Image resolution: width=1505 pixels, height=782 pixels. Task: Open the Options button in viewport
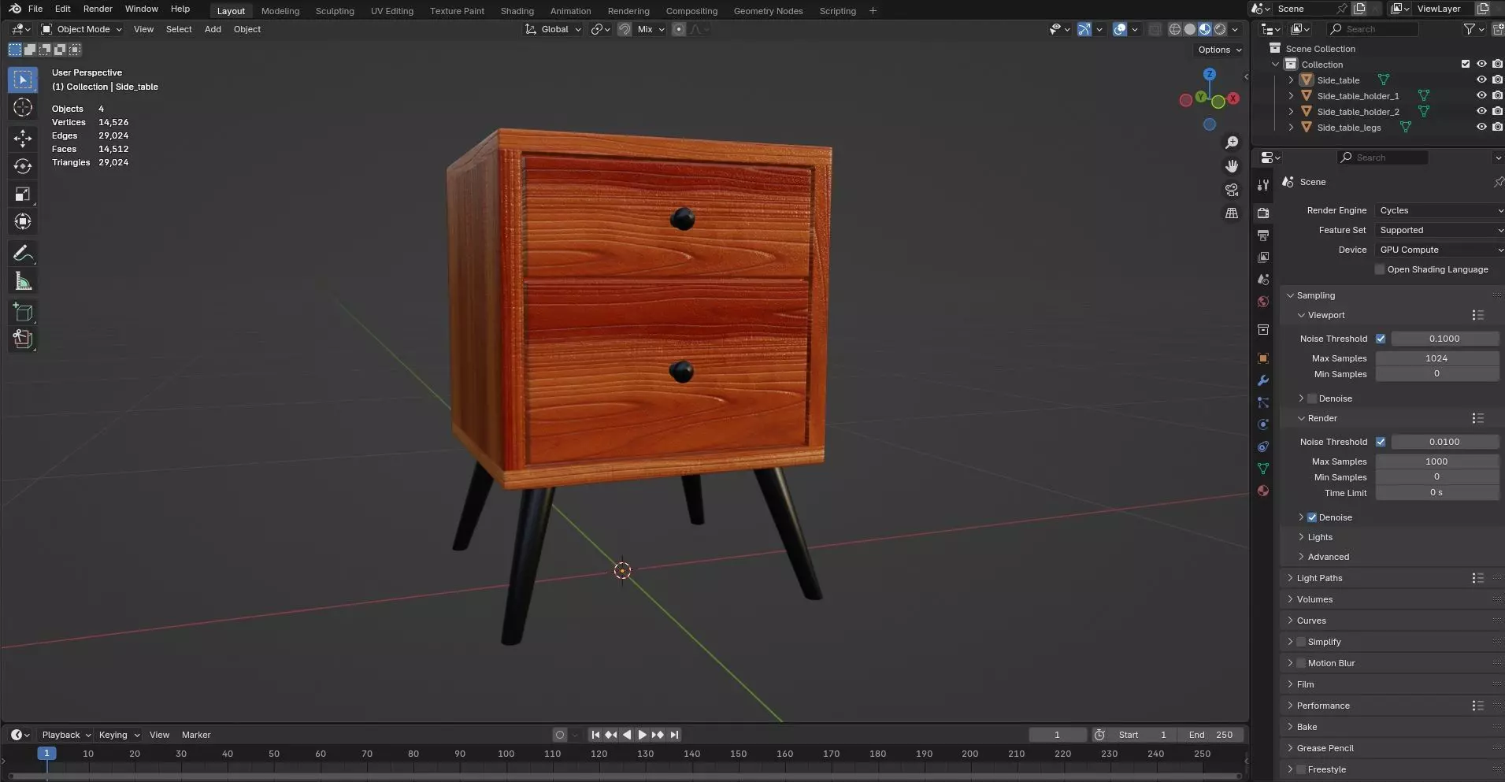click(x=1219, y=50)
